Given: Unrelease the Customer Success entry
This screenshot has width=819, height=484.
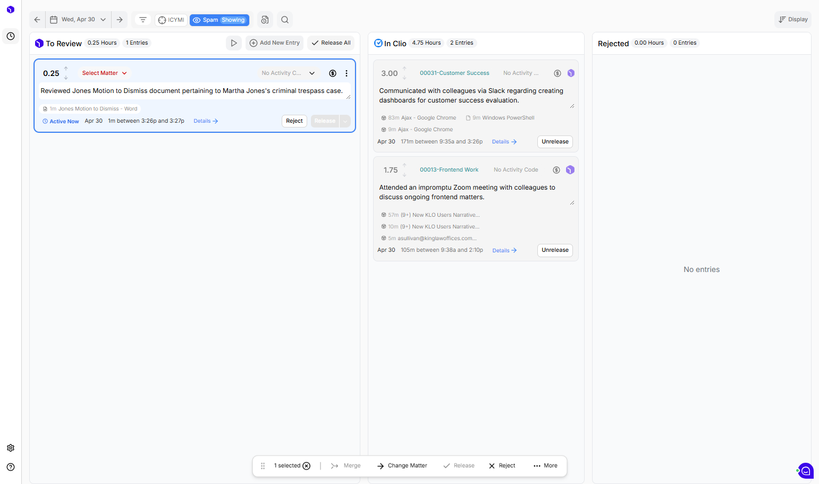Looking at the screenshot, I should tap(555, 142).
